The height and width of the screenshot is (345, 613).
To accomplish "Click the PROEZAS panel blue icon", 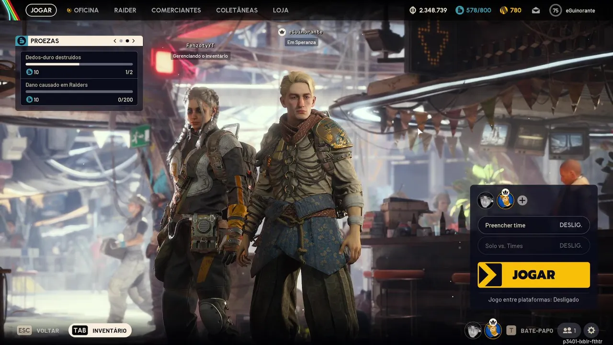I will (x=22, y=41).
